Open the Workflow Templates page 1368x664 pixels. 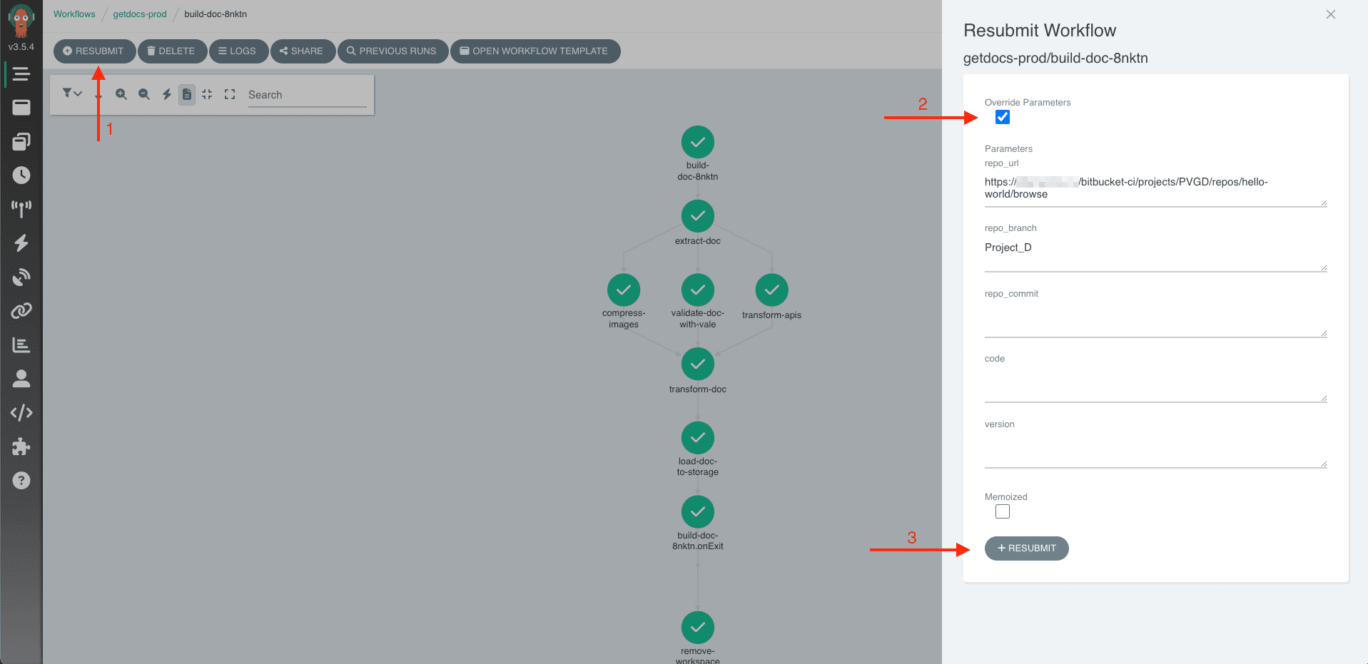coord(21,141)
